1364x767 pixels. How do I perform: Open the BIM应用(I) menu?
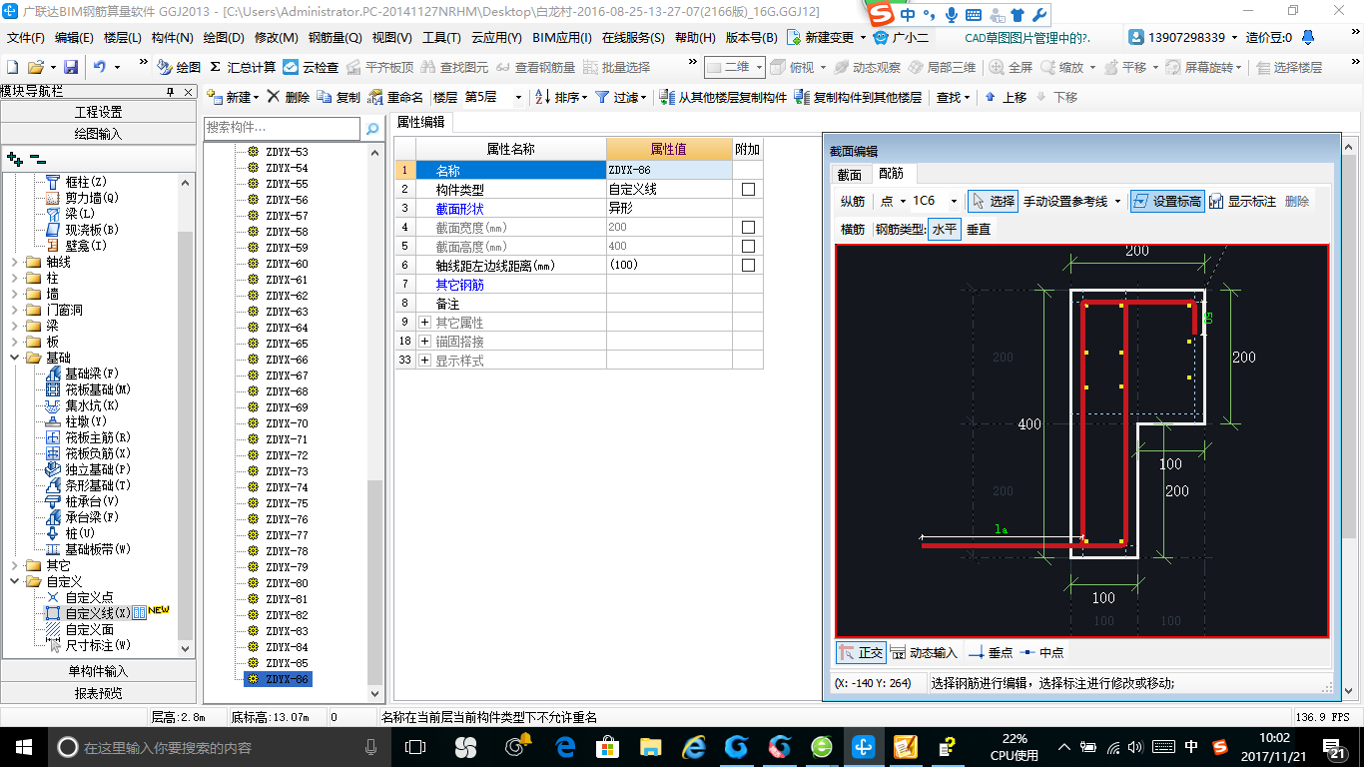(562, 38)
